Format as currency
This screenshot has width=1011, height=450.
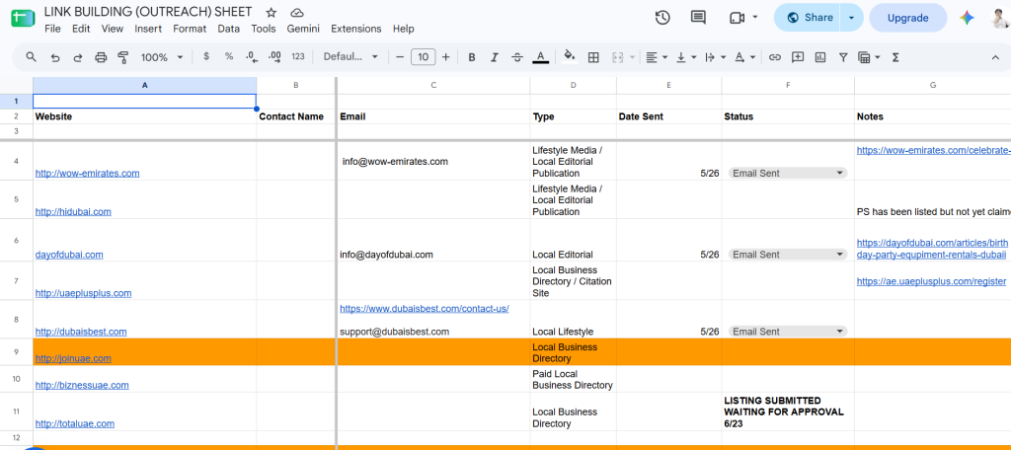coord(206,56)
